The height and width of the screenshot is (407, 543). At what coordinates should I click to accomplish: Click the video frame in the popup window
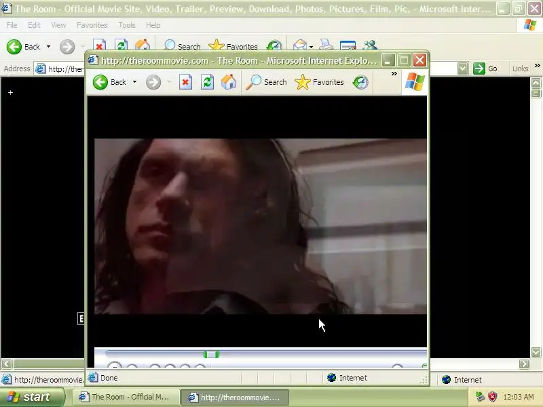click(x=261, y=227)
